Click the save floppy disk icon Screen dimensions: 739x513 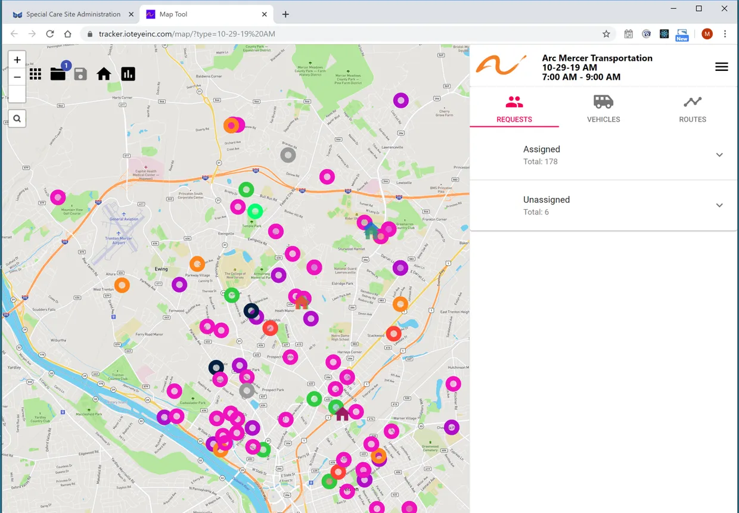pyautogui.click(x=80, y=74)
